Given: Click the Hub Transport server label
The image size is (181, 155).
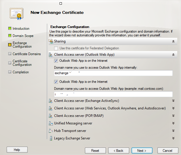Looking at the screenshot, I should (x=70, y=131).
